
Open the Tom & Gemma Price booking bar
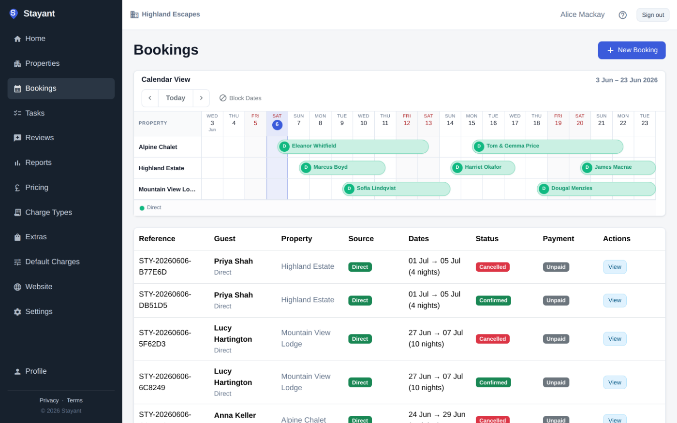coord(547,146)
